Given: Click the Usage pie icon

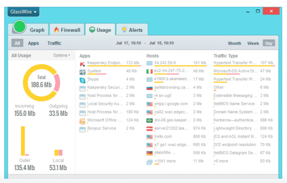Looking at the screenshot, I should click(92, 30).
